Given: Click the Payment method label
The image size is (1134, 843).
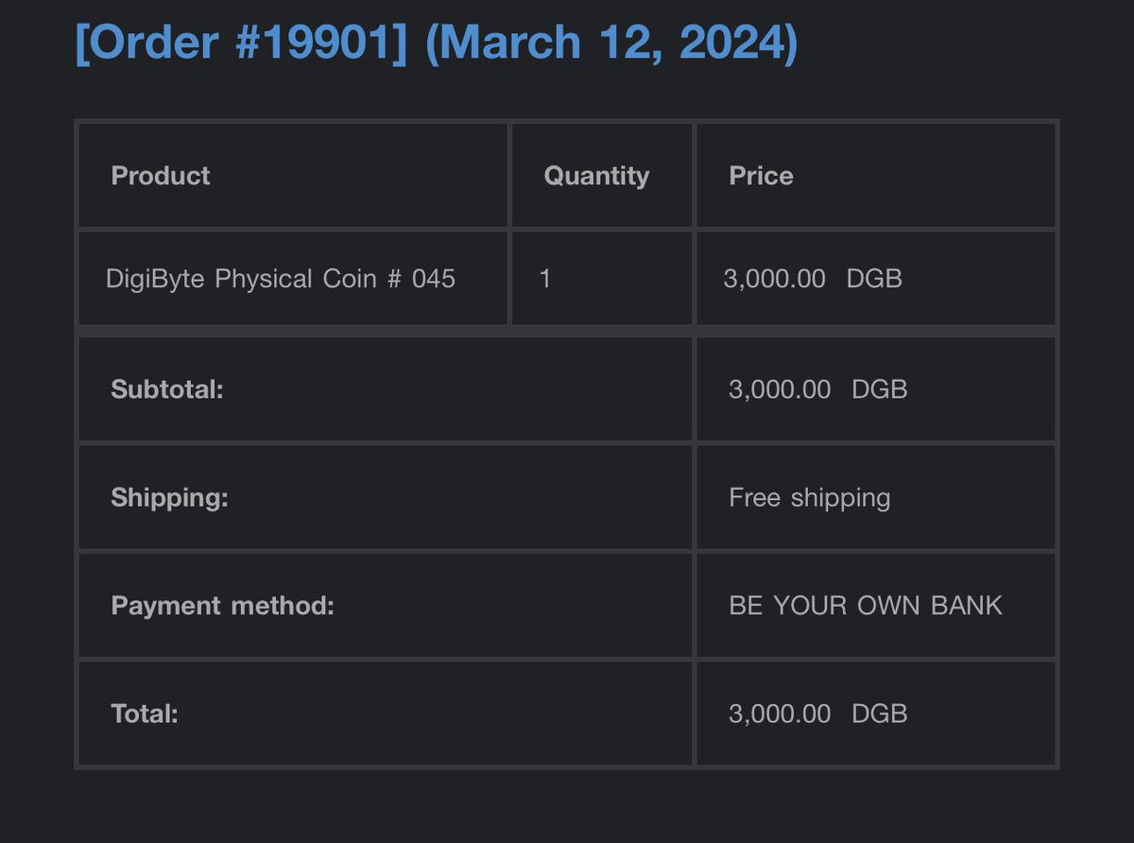Looking at the screenshot, I should coord(222,606).
